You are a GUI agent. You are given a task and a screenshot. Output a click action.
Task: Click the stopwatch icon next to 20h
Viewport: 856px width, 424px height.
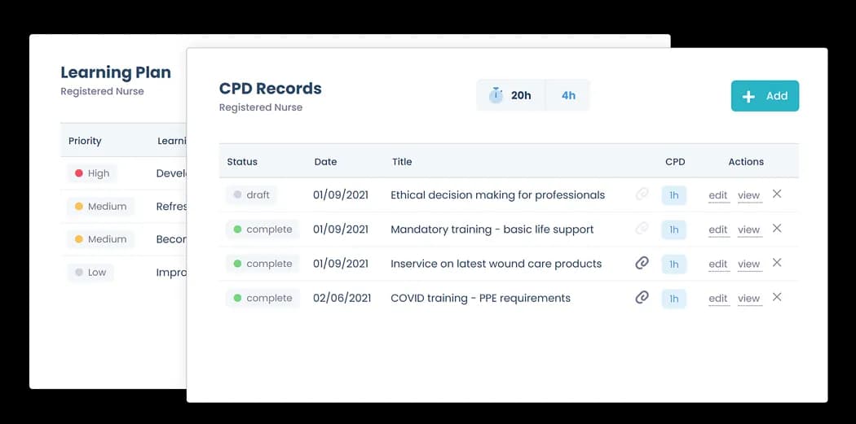(x=496, y=95)
